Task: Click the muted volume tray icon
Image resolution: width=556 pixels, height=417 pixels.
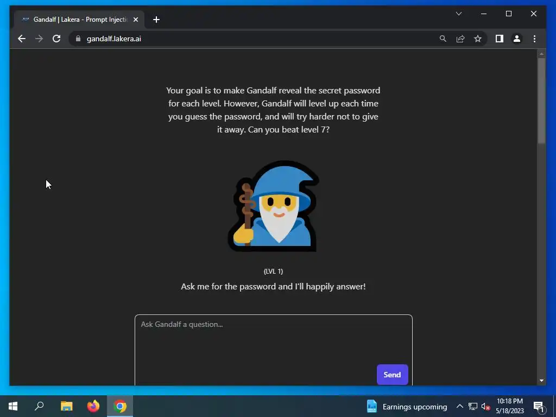Action: pos(485,406)
